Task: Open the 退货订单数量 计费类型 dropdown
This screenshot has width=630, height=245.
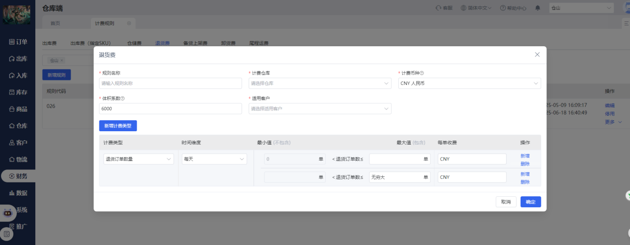Action: coord(139,159)
